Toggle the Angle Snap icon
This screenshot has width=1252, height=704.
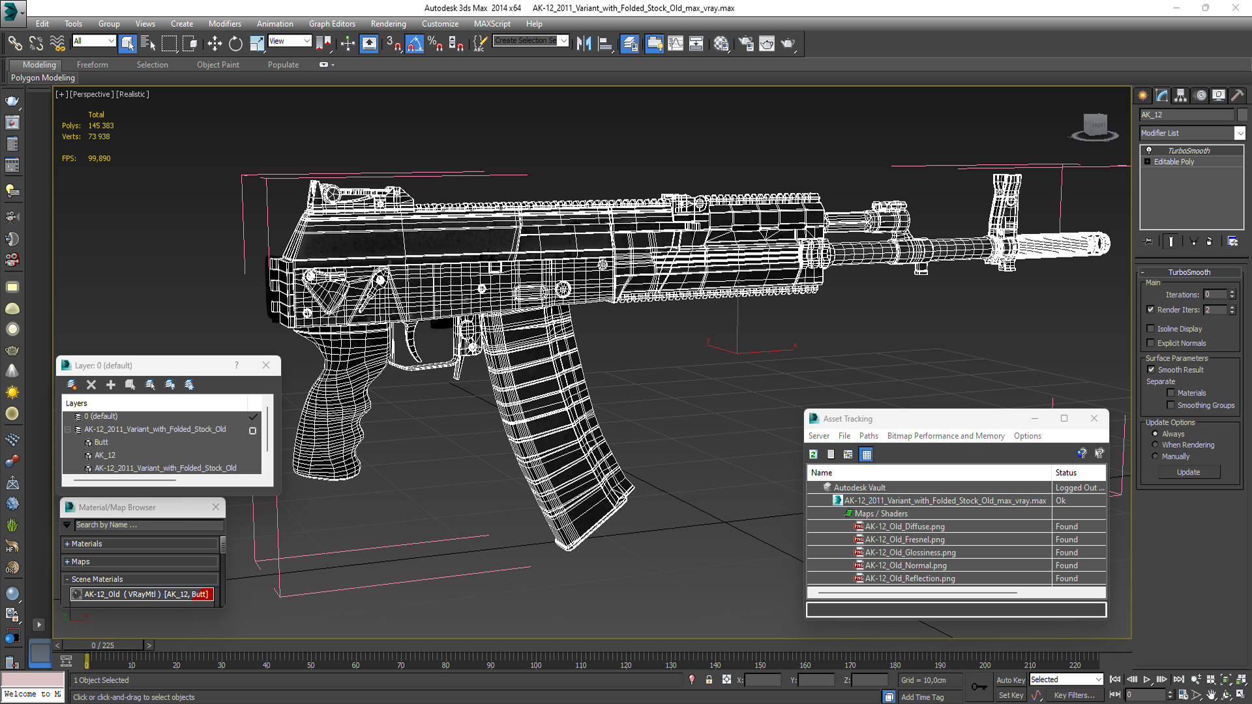(x=415, y=44)
